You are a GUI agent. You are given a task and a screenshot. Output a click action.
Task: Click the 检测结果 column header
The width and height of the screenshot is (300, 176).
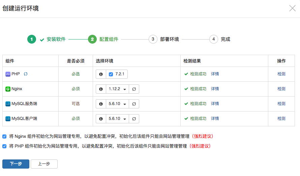tap(192, 61)
